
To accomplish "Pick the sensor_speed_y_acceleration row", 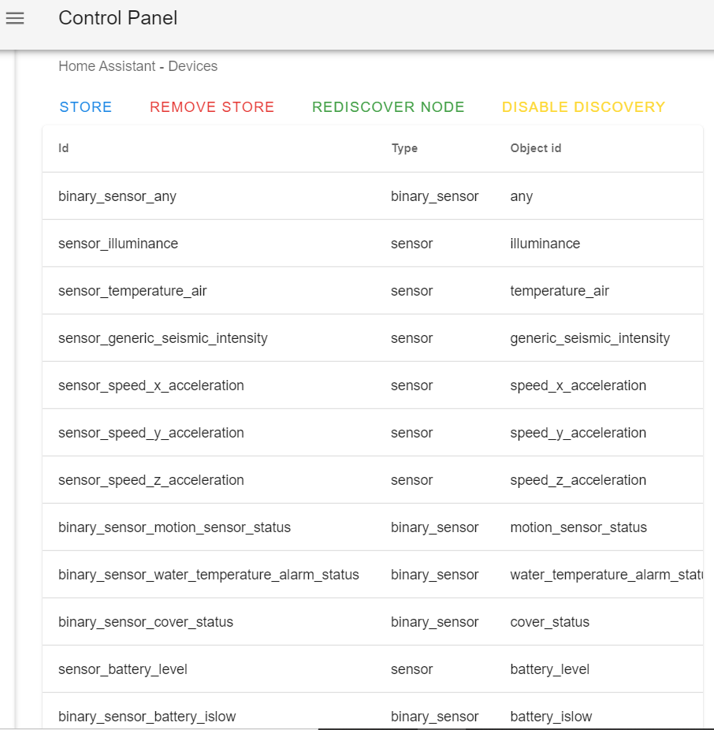I will (151, 433).
